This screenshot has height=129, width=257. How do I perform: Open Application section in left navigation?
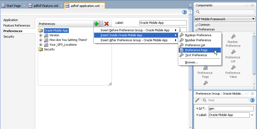click(11, 20)
